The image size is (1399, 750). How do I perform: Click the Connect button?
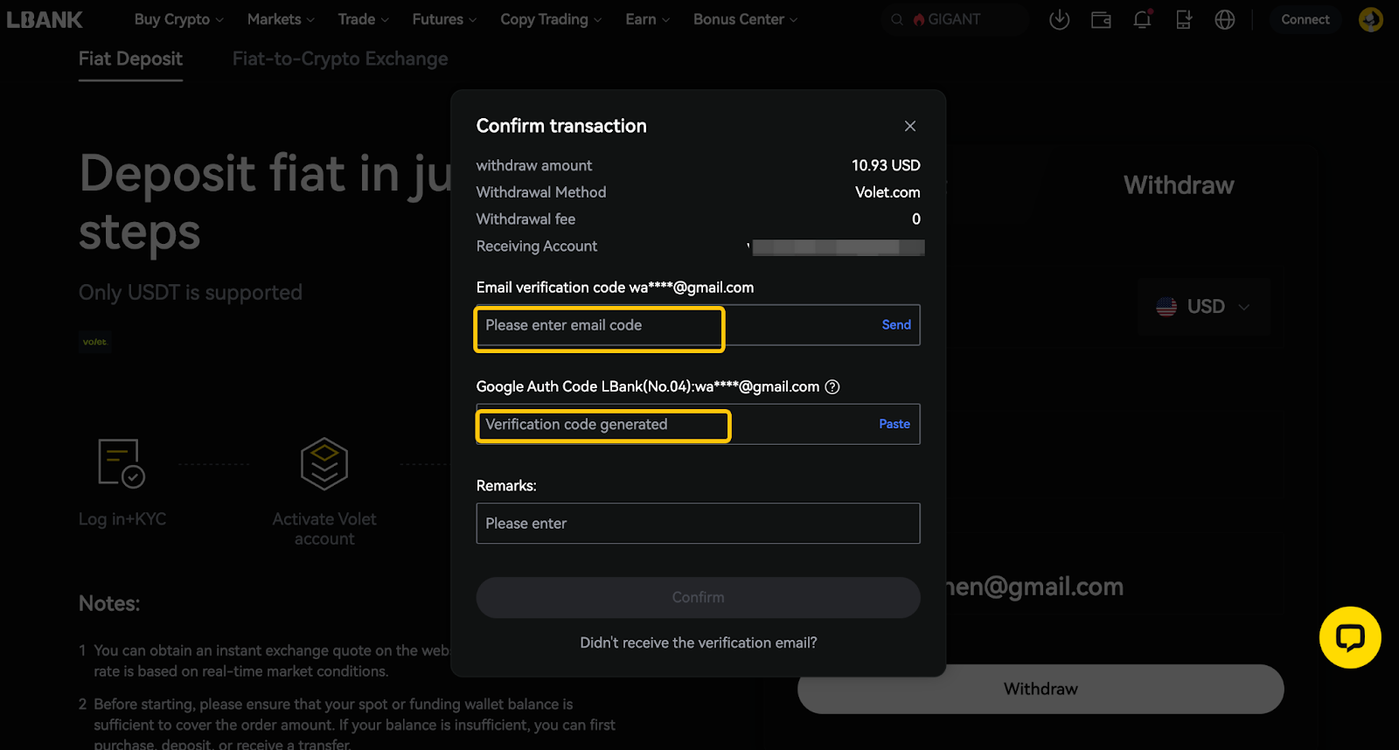[1305, 19]
